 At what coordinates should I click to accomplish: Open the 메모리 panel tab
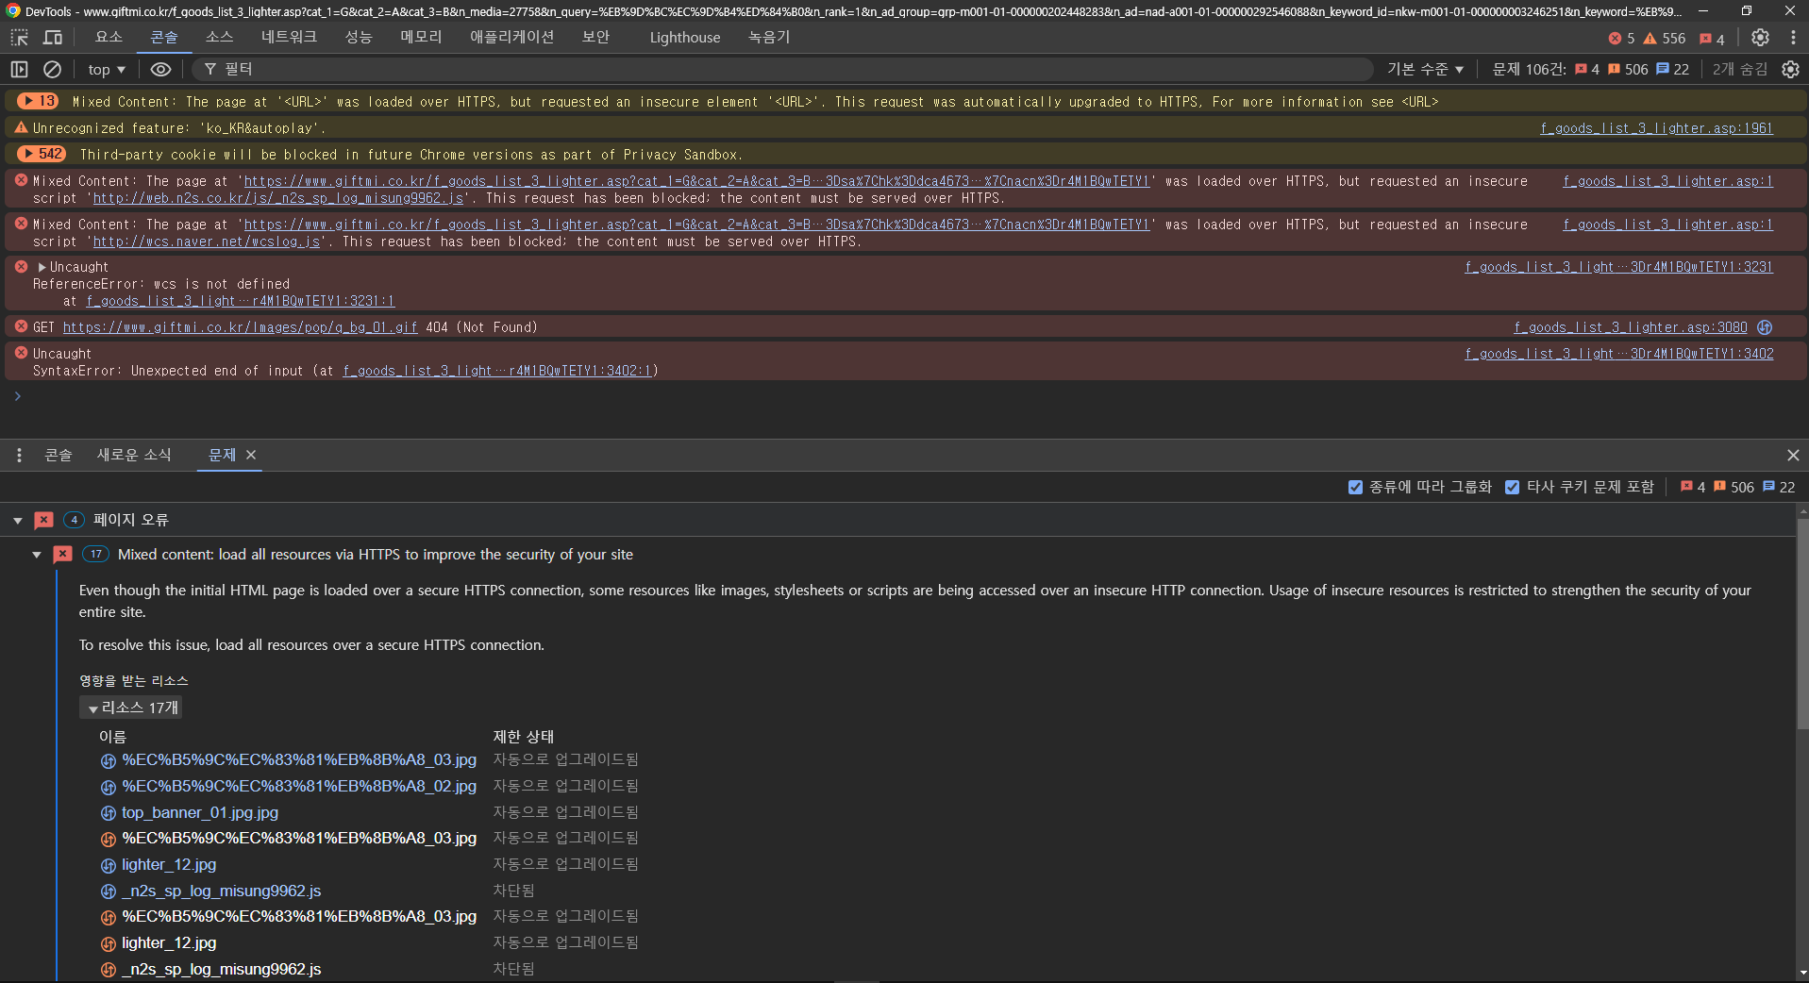[x=421, y=37]
